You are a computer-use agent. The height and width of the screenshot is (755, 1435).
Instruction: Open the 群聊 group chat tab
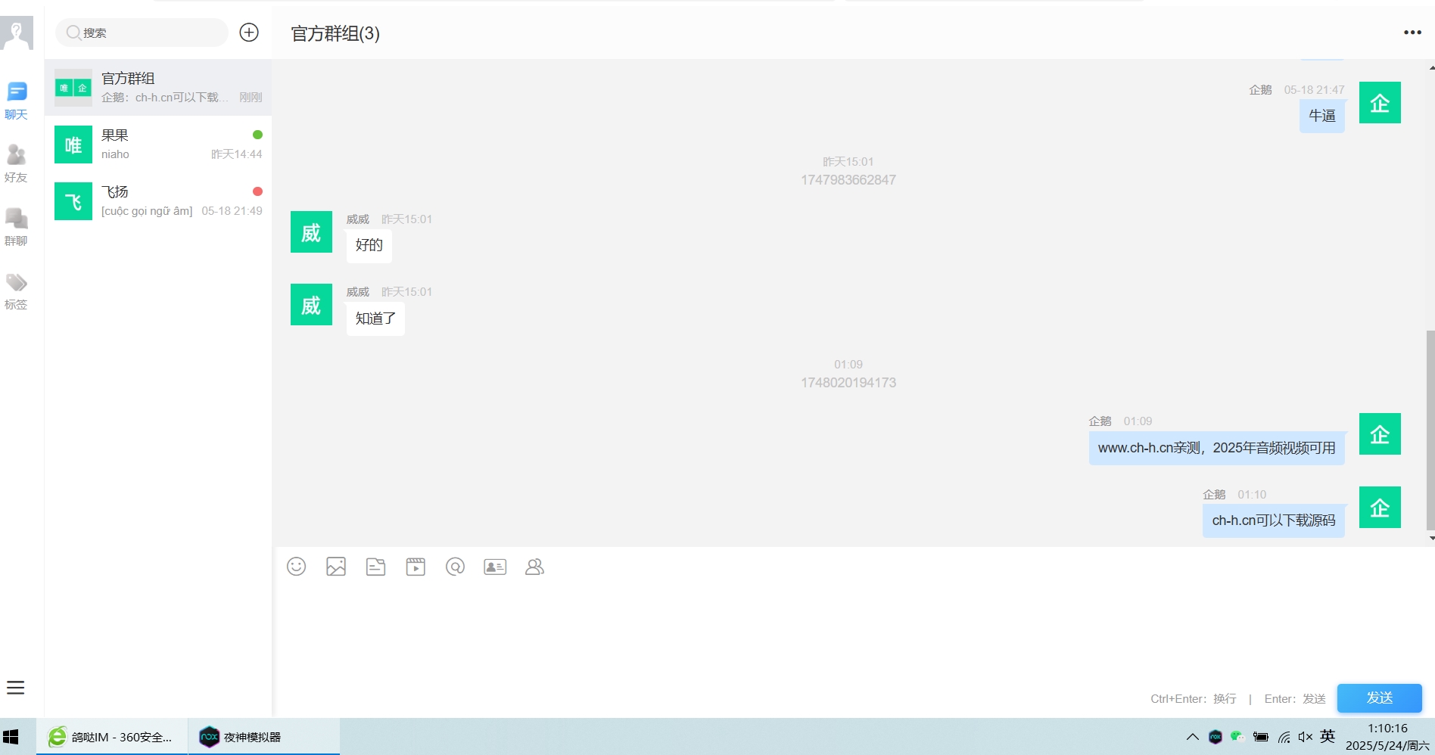click(x=16, y=228)
